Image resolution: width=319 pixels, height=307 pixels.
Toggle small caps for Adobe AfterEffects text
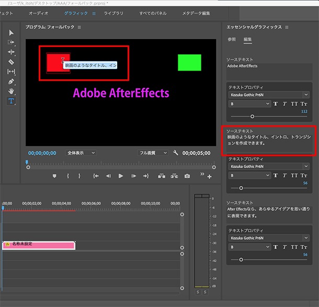[304, 104]
